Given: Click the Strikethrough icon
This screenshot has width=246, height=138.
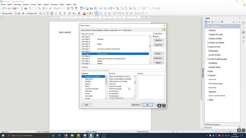Looking at the screenshot, I should coord(64,13).
